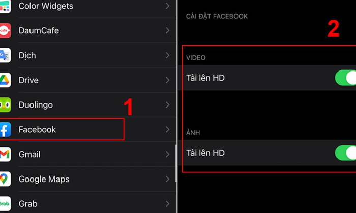The image size is (356, 213).
Task: Tap the Grab app icon
Action: pyautogui.click(x=5, y=204)
